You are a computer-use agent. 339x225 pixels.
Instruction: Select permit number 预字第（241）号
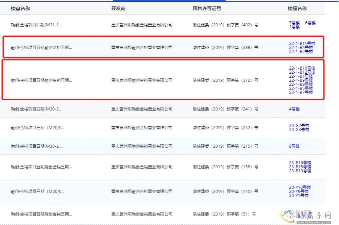[x=225, y=109]
